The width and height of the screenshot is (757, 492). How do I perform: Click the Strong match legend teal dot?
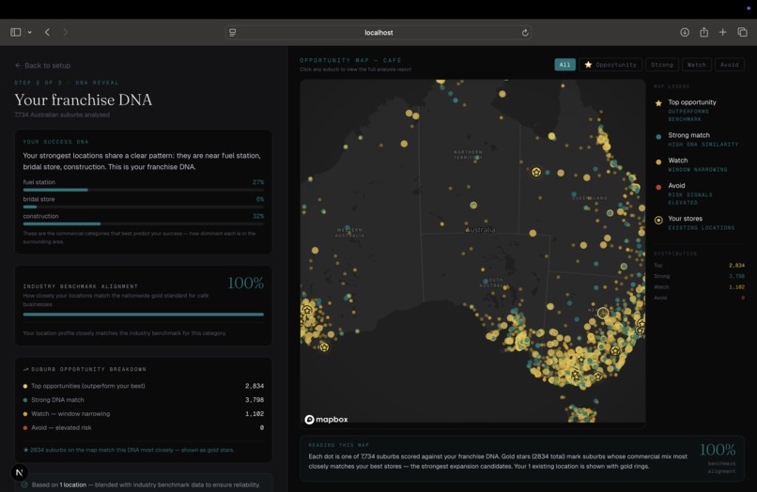658,137
